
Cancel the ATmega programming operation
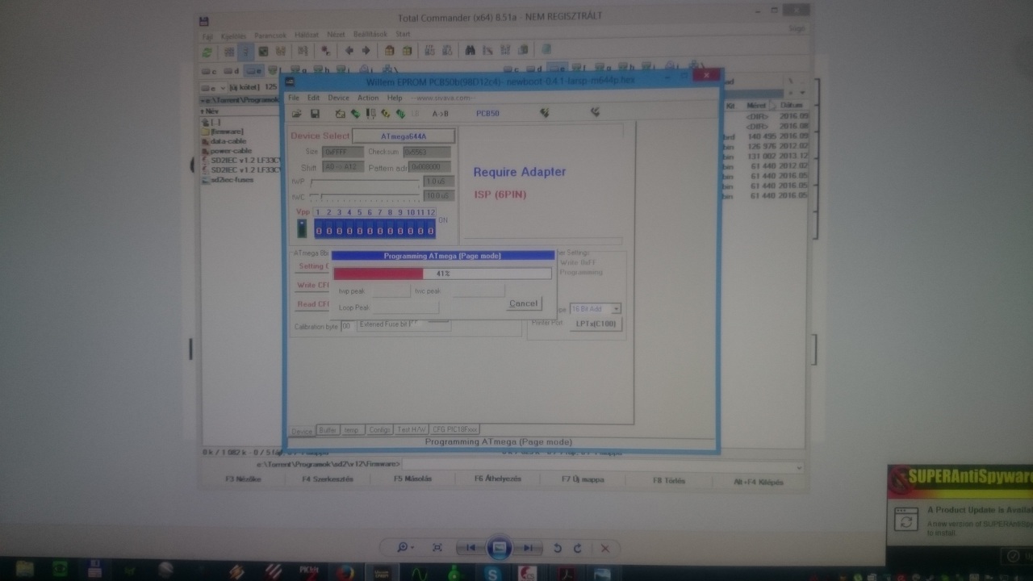[x=523, y=304]
